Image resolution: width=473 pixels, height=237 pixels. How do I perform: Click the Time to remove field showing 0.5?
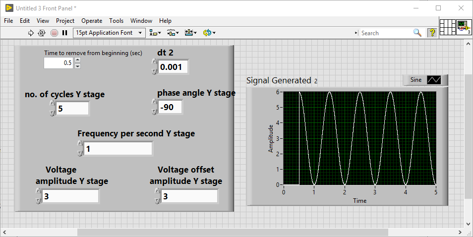(x=59, y=63)
